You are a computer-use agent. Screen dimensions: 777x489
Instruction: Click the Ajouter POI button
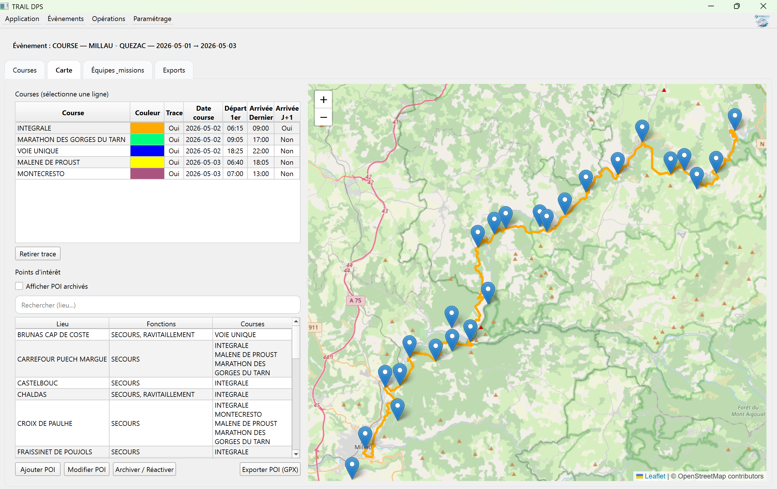(x=38, y=469)
